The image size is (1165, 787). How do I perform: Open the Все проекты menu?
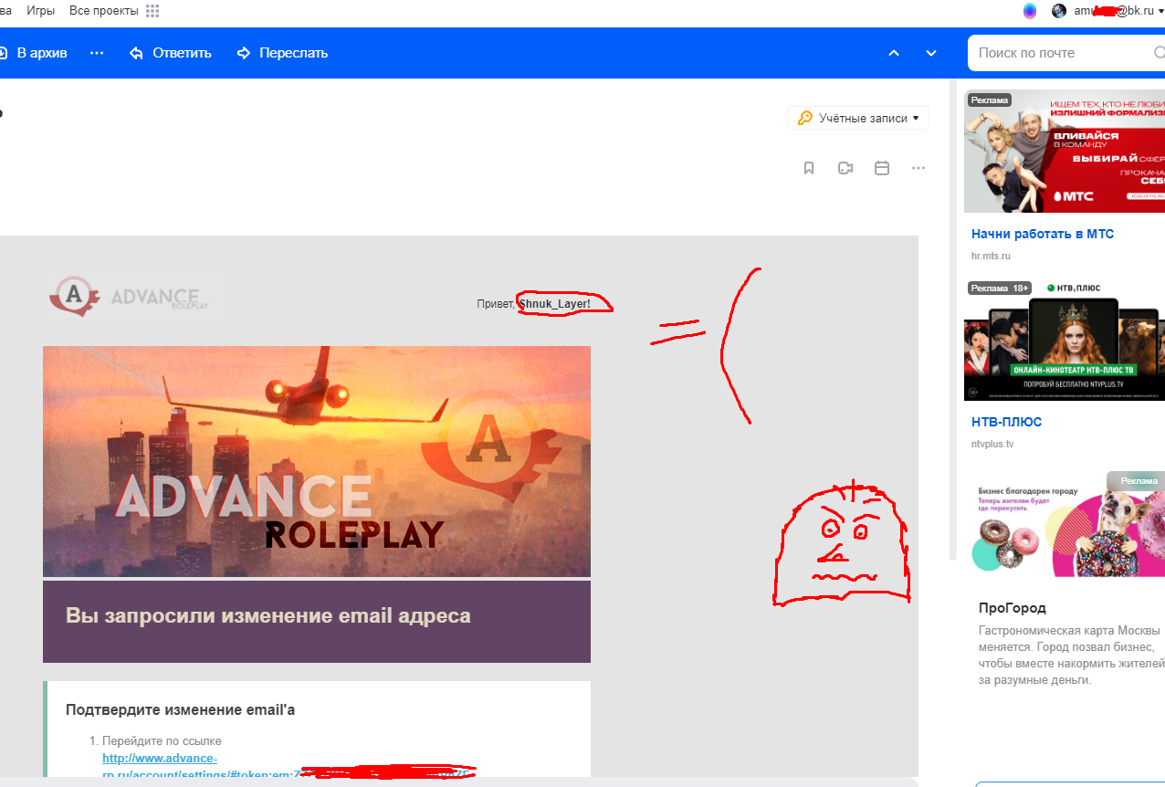tap(104, 11)
